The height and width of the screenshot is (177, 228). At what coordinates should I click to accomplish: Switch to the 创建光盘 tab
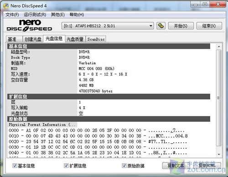click(x=33, y=39)
